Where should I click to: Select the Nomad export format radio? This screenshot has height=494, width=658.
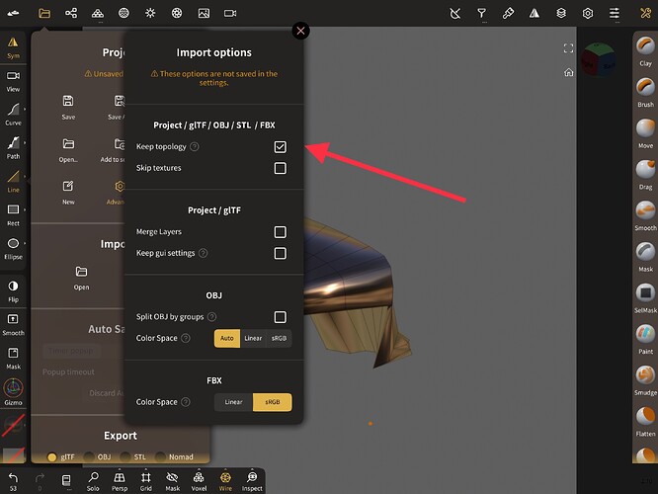[160, 457]
